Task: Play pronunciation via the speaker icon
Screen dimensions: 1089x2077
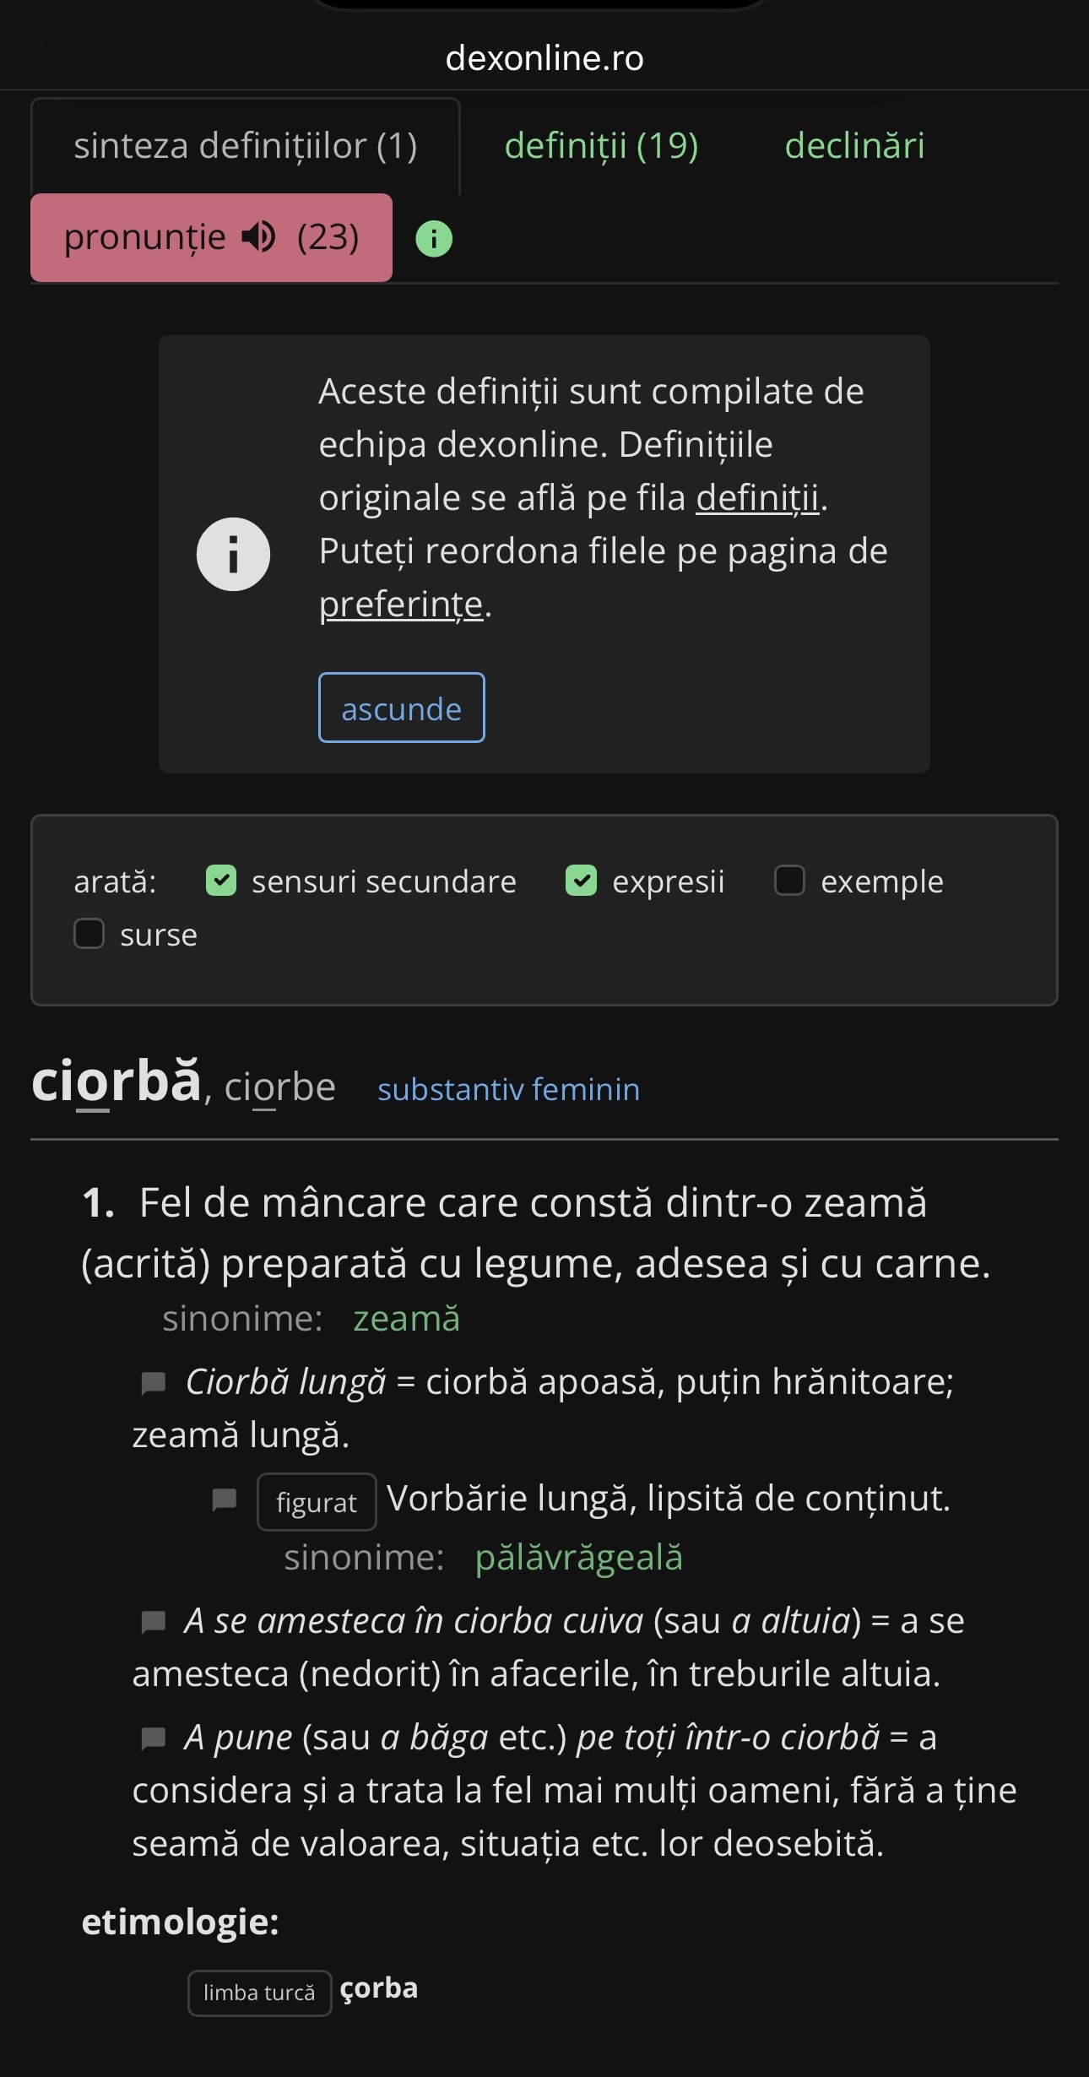Action: click(x=259, y=237)
